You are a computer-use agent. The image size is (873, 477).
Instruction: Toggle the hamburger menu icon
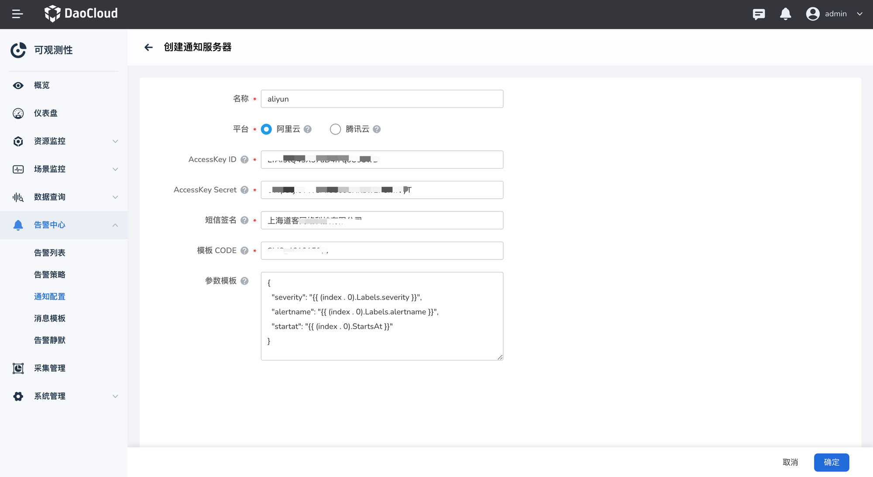(x=17, y=14)
